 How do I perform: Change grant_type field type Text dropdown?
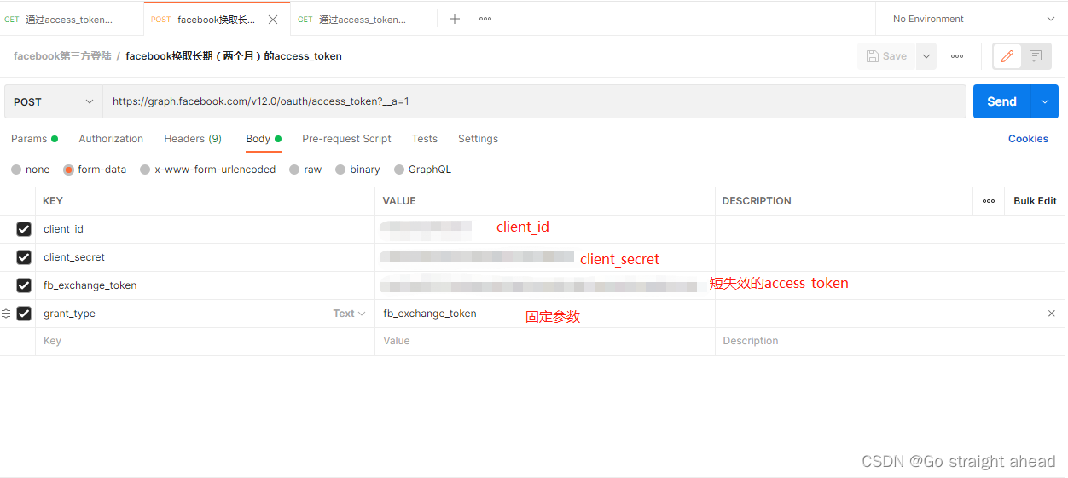[349, 314]
